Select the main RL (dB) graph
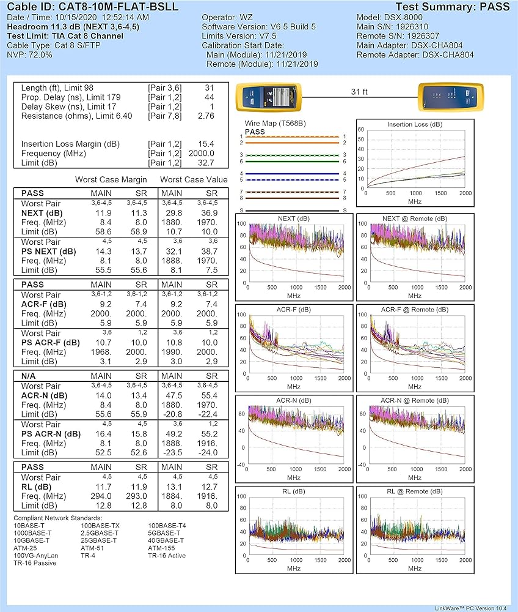Viewport: 518px width, 612px height. point(294,529)
